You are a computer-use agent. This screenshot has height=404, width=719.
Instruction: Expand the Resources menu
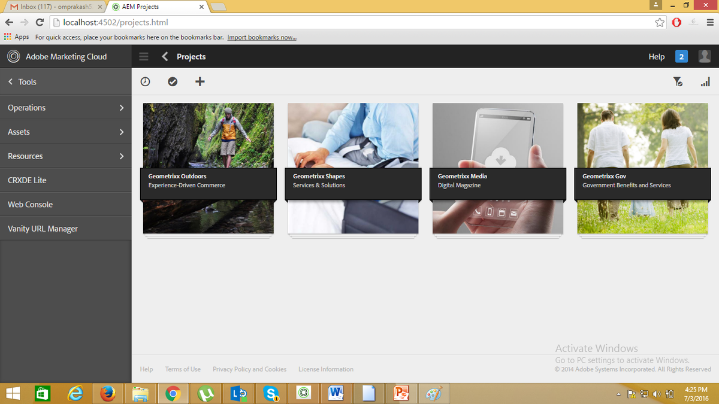coord(66,156)
